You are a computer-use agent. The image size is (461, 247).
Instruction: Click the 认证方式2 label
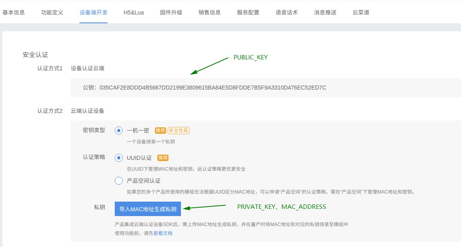50,111
